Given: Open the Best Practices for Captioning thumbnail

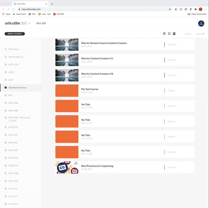Looking at the screenshot, I should (67, 167).
